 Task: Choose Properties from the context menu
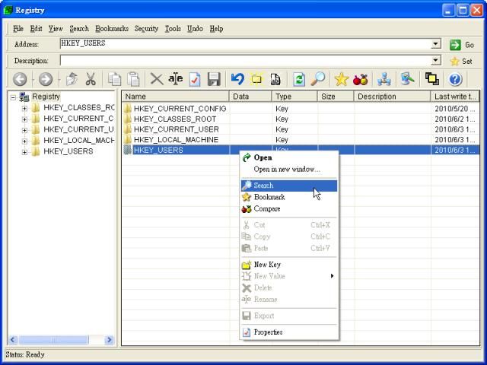(268, 332)
